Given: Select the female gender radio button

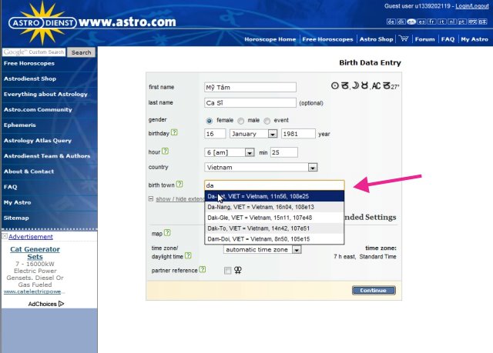Looking at the screenshot, I should (x=210, y=121).
